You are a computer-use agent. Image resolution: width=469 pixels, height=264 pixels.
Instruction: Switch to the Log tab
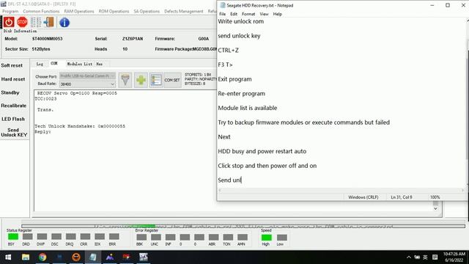coord(40,64)
